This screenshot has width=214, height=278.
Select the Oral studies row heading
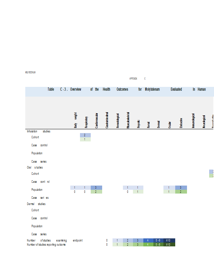pos(35,167)
